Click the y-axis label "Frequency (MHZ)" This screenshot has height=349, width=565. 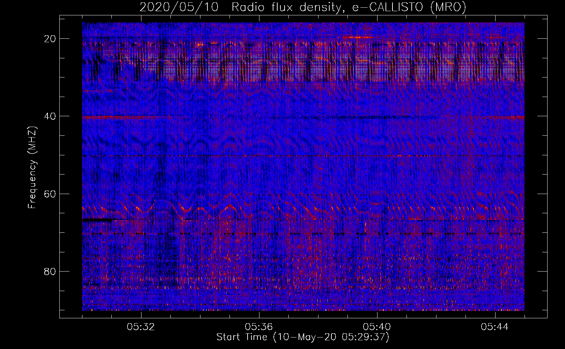tap(32, 168)
